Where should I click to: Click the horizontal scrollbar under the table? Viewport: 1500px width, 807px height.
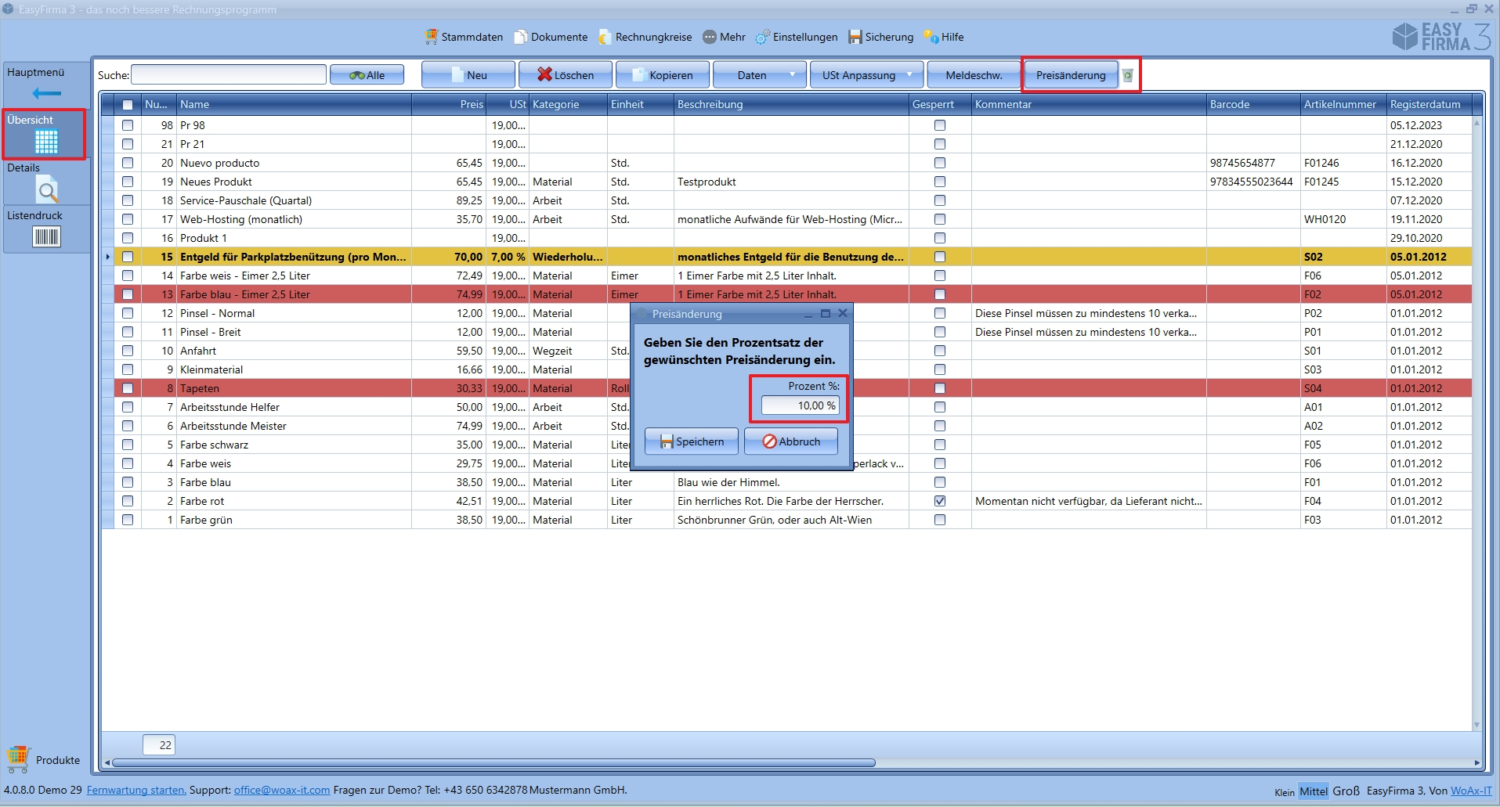493,762
